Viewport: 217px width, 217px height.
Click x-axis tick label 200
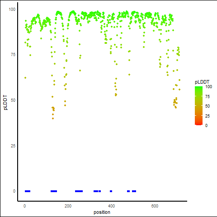68,206
